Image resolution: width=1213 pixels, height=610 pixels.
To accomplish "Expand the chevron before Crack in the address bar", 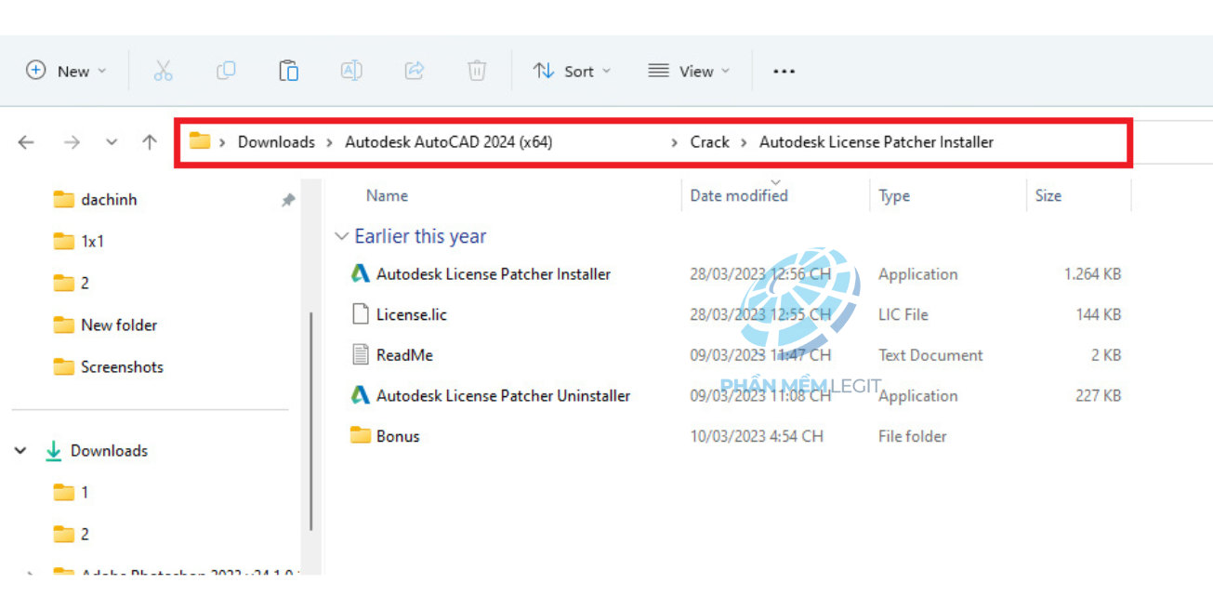I will click(x=675, y=142).
